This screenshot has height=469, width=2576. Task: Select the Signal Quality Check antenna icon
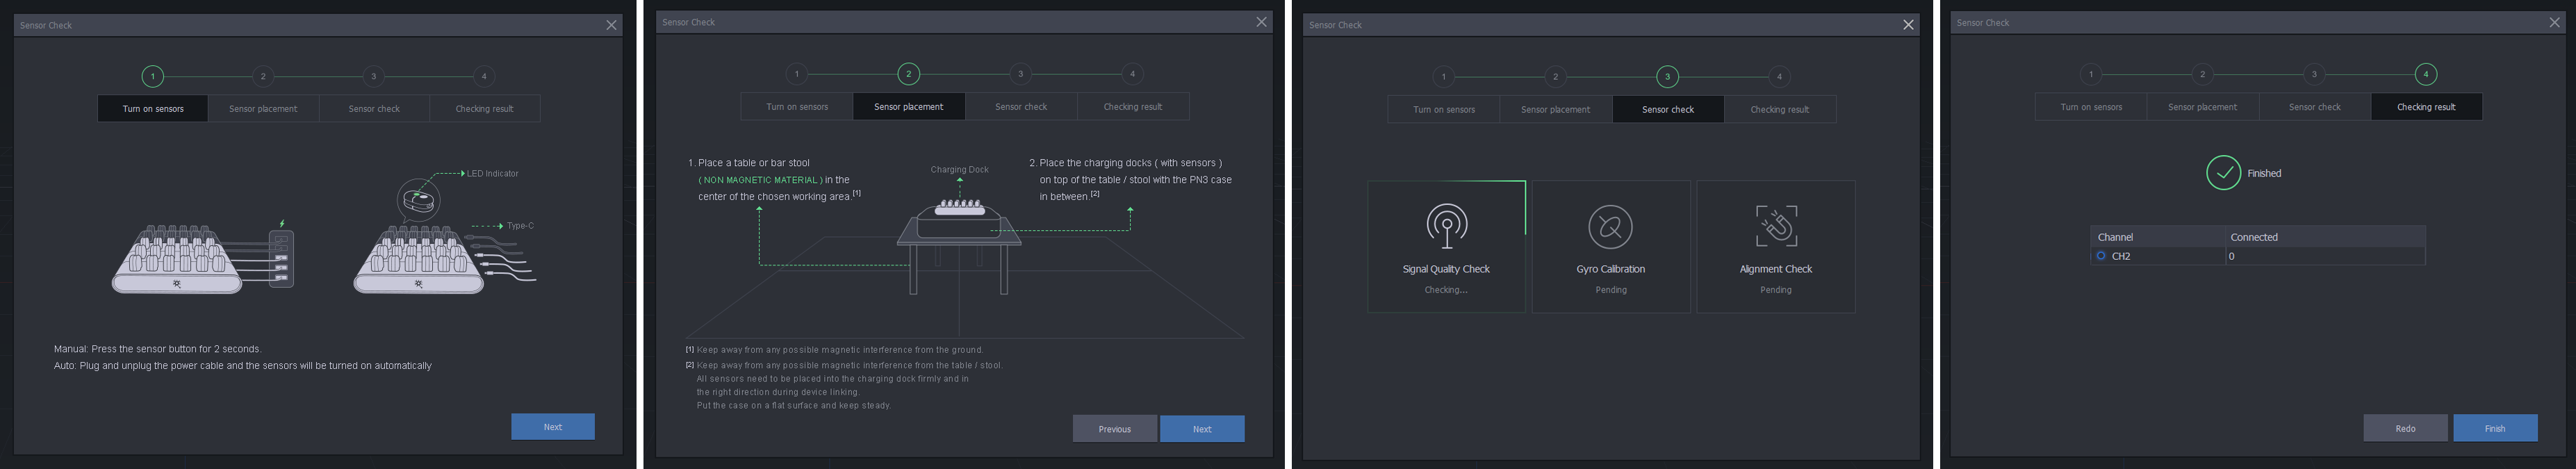tap(1446, 226)
